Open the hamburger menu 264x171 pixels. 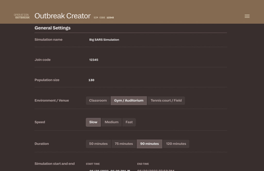point(247,16)
